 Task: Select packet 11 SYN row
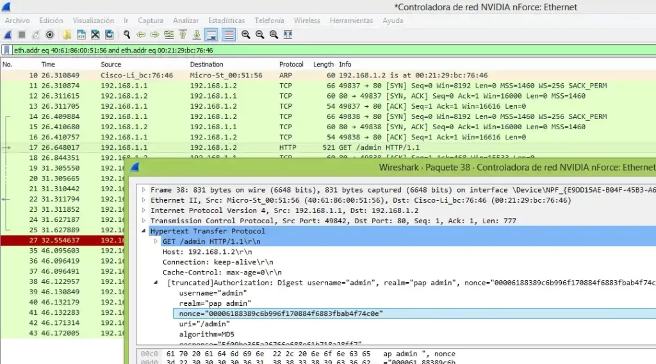point(328,86)
